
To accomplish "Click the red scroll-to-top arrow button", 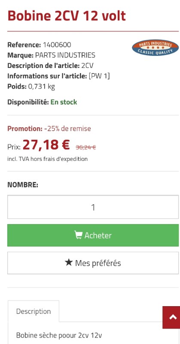I will coord(171,317).
